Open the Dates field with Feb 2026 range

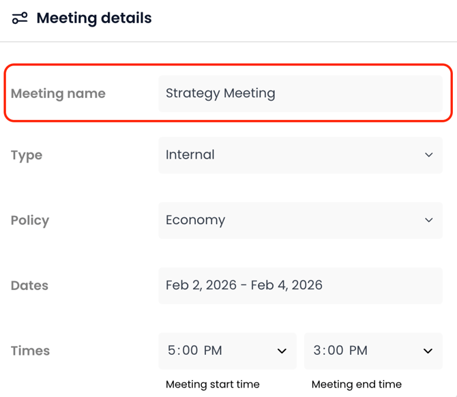tap(300, 285)
